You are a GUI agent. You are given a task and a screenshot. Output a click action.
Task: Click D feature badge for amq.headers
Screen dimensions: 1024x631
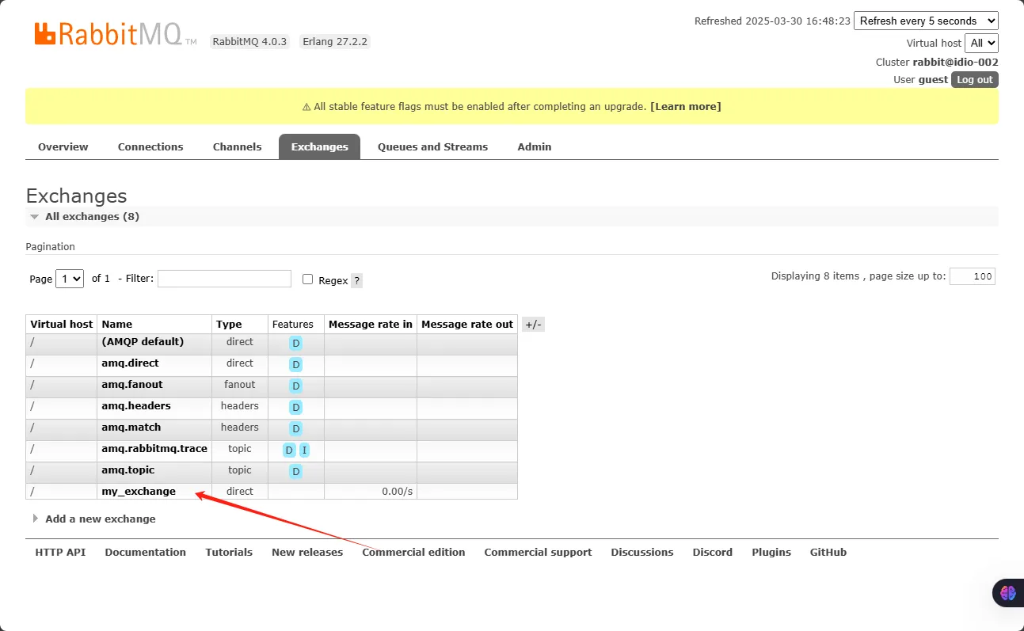[x=295, y=408]
